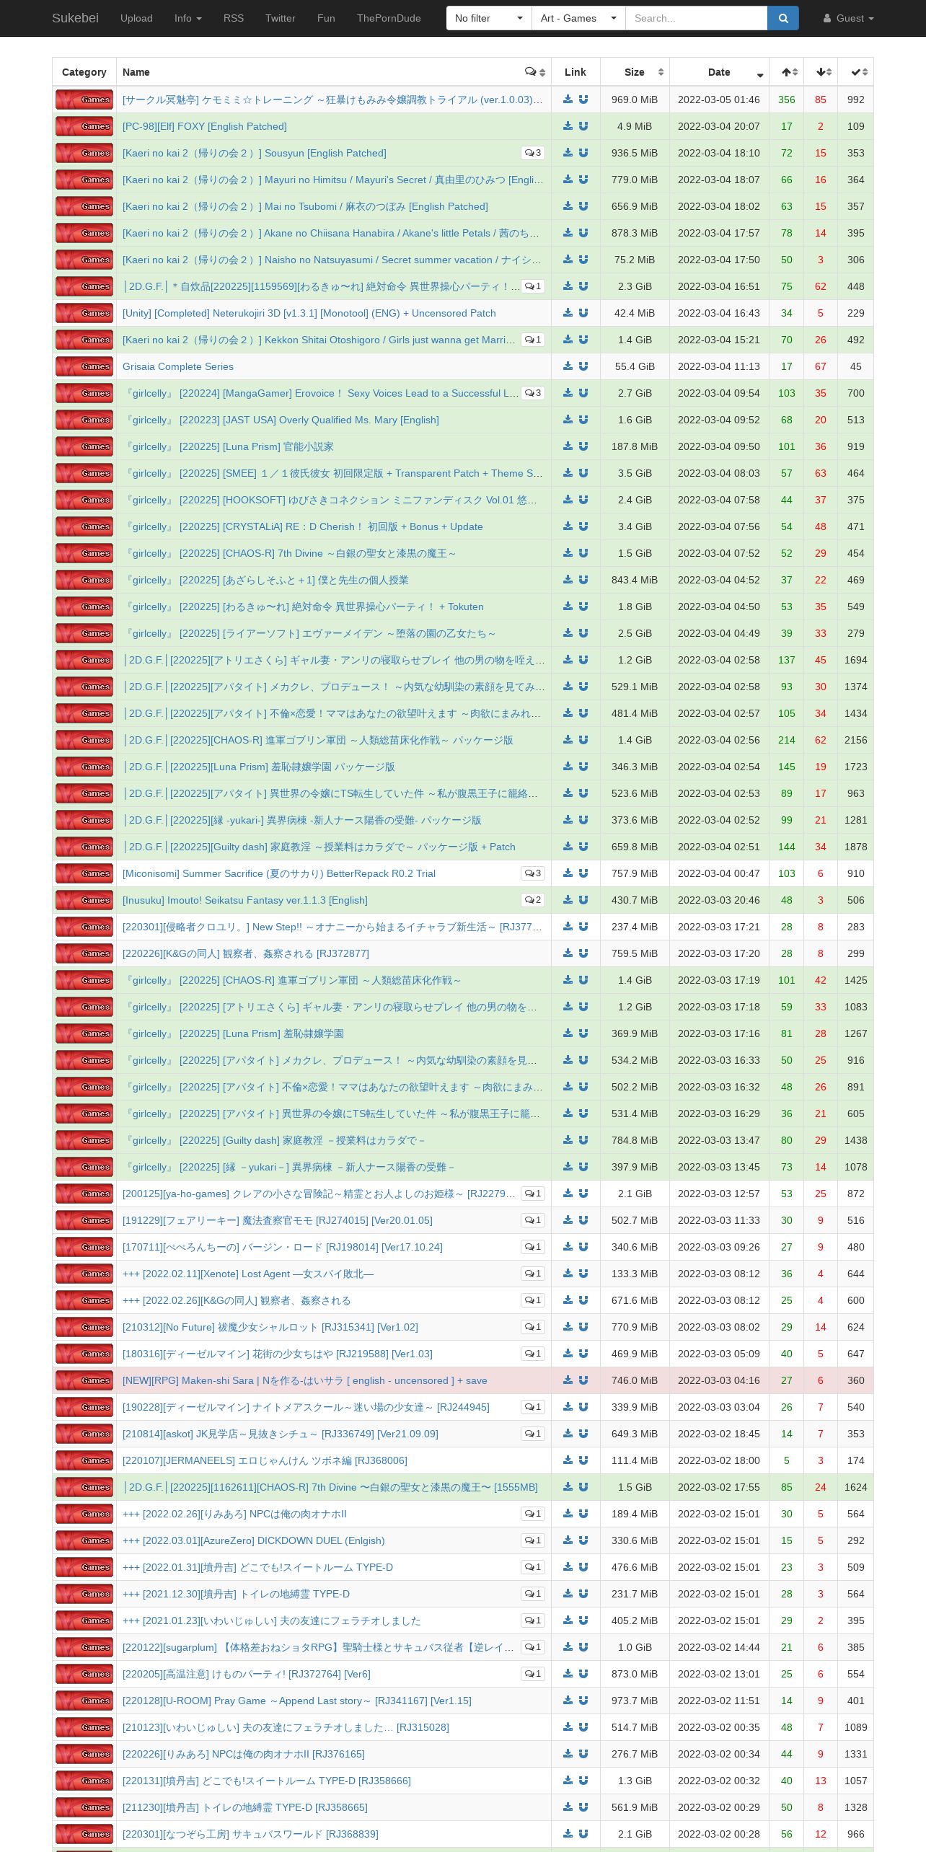Open magnet link for Grisaia Complete Series
Viewport: 926px width, 1852px height.
point(583,366)
